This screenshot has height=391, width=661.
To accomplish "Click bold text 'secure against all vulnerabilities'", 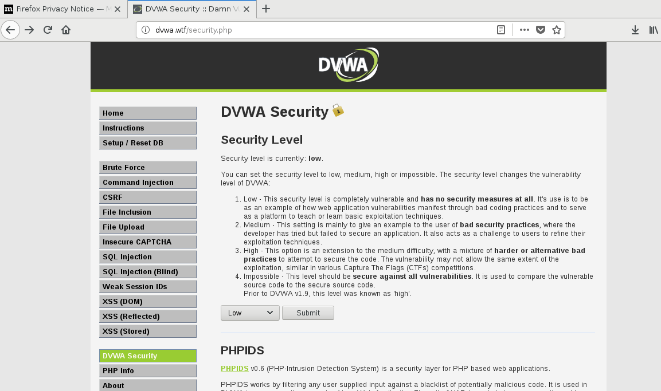I will 412,276.
